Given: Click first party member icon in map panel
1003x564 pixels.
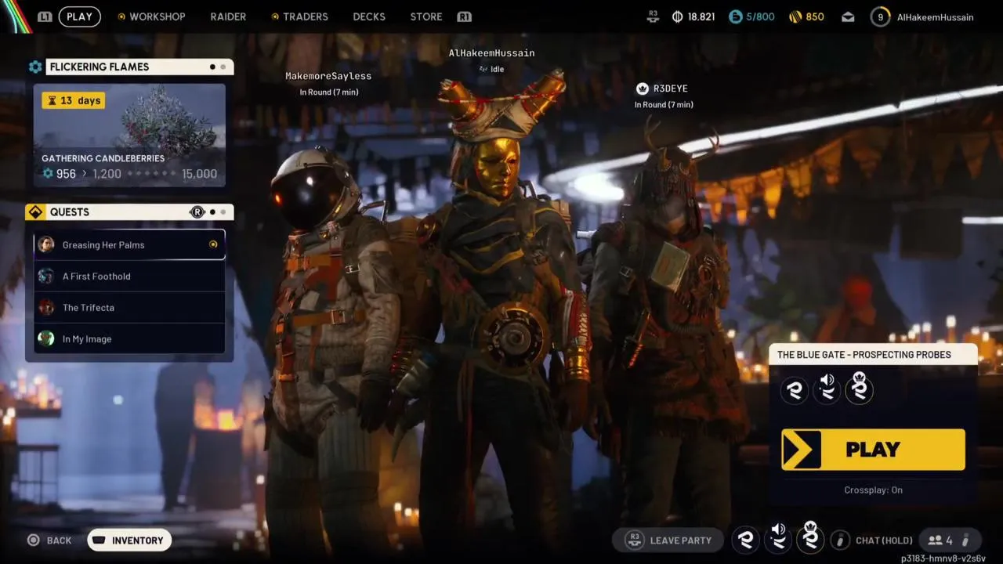Looking at the screenshot, I should [795, 389].
